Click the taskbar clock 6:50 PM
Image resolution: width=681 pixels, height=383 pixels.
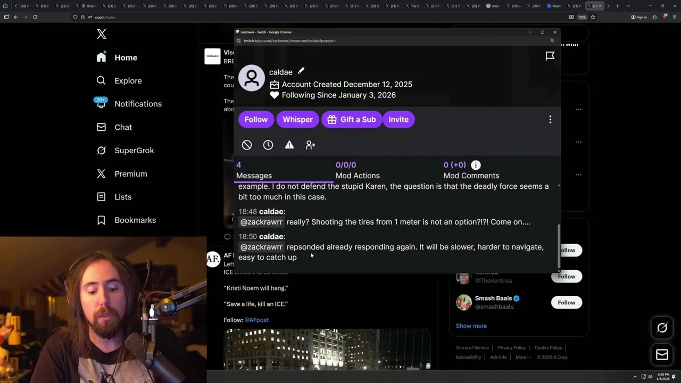pyautogui.click(x=663, y=377)
